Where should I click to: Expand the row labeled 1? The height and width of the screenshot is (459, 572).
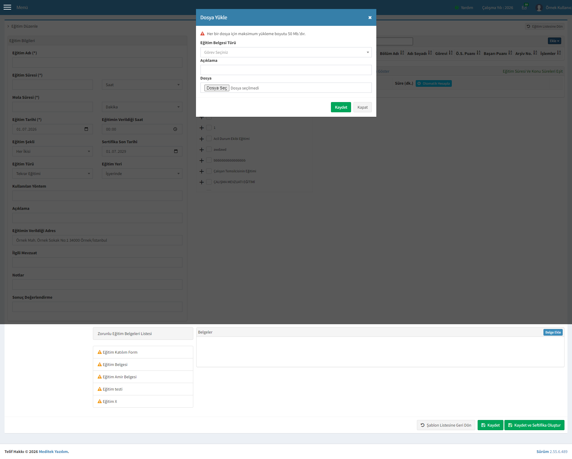[x=202, y=128]
